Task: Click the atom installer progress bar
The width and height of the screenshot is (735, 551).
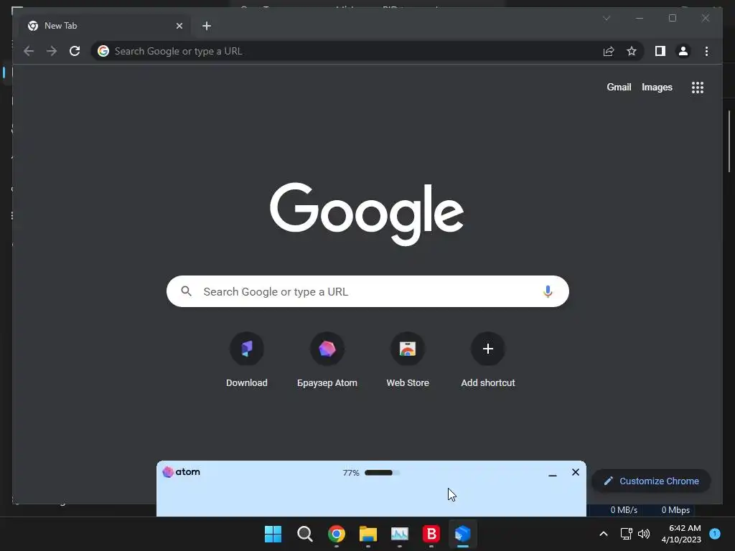Action: tap(382, 473)
